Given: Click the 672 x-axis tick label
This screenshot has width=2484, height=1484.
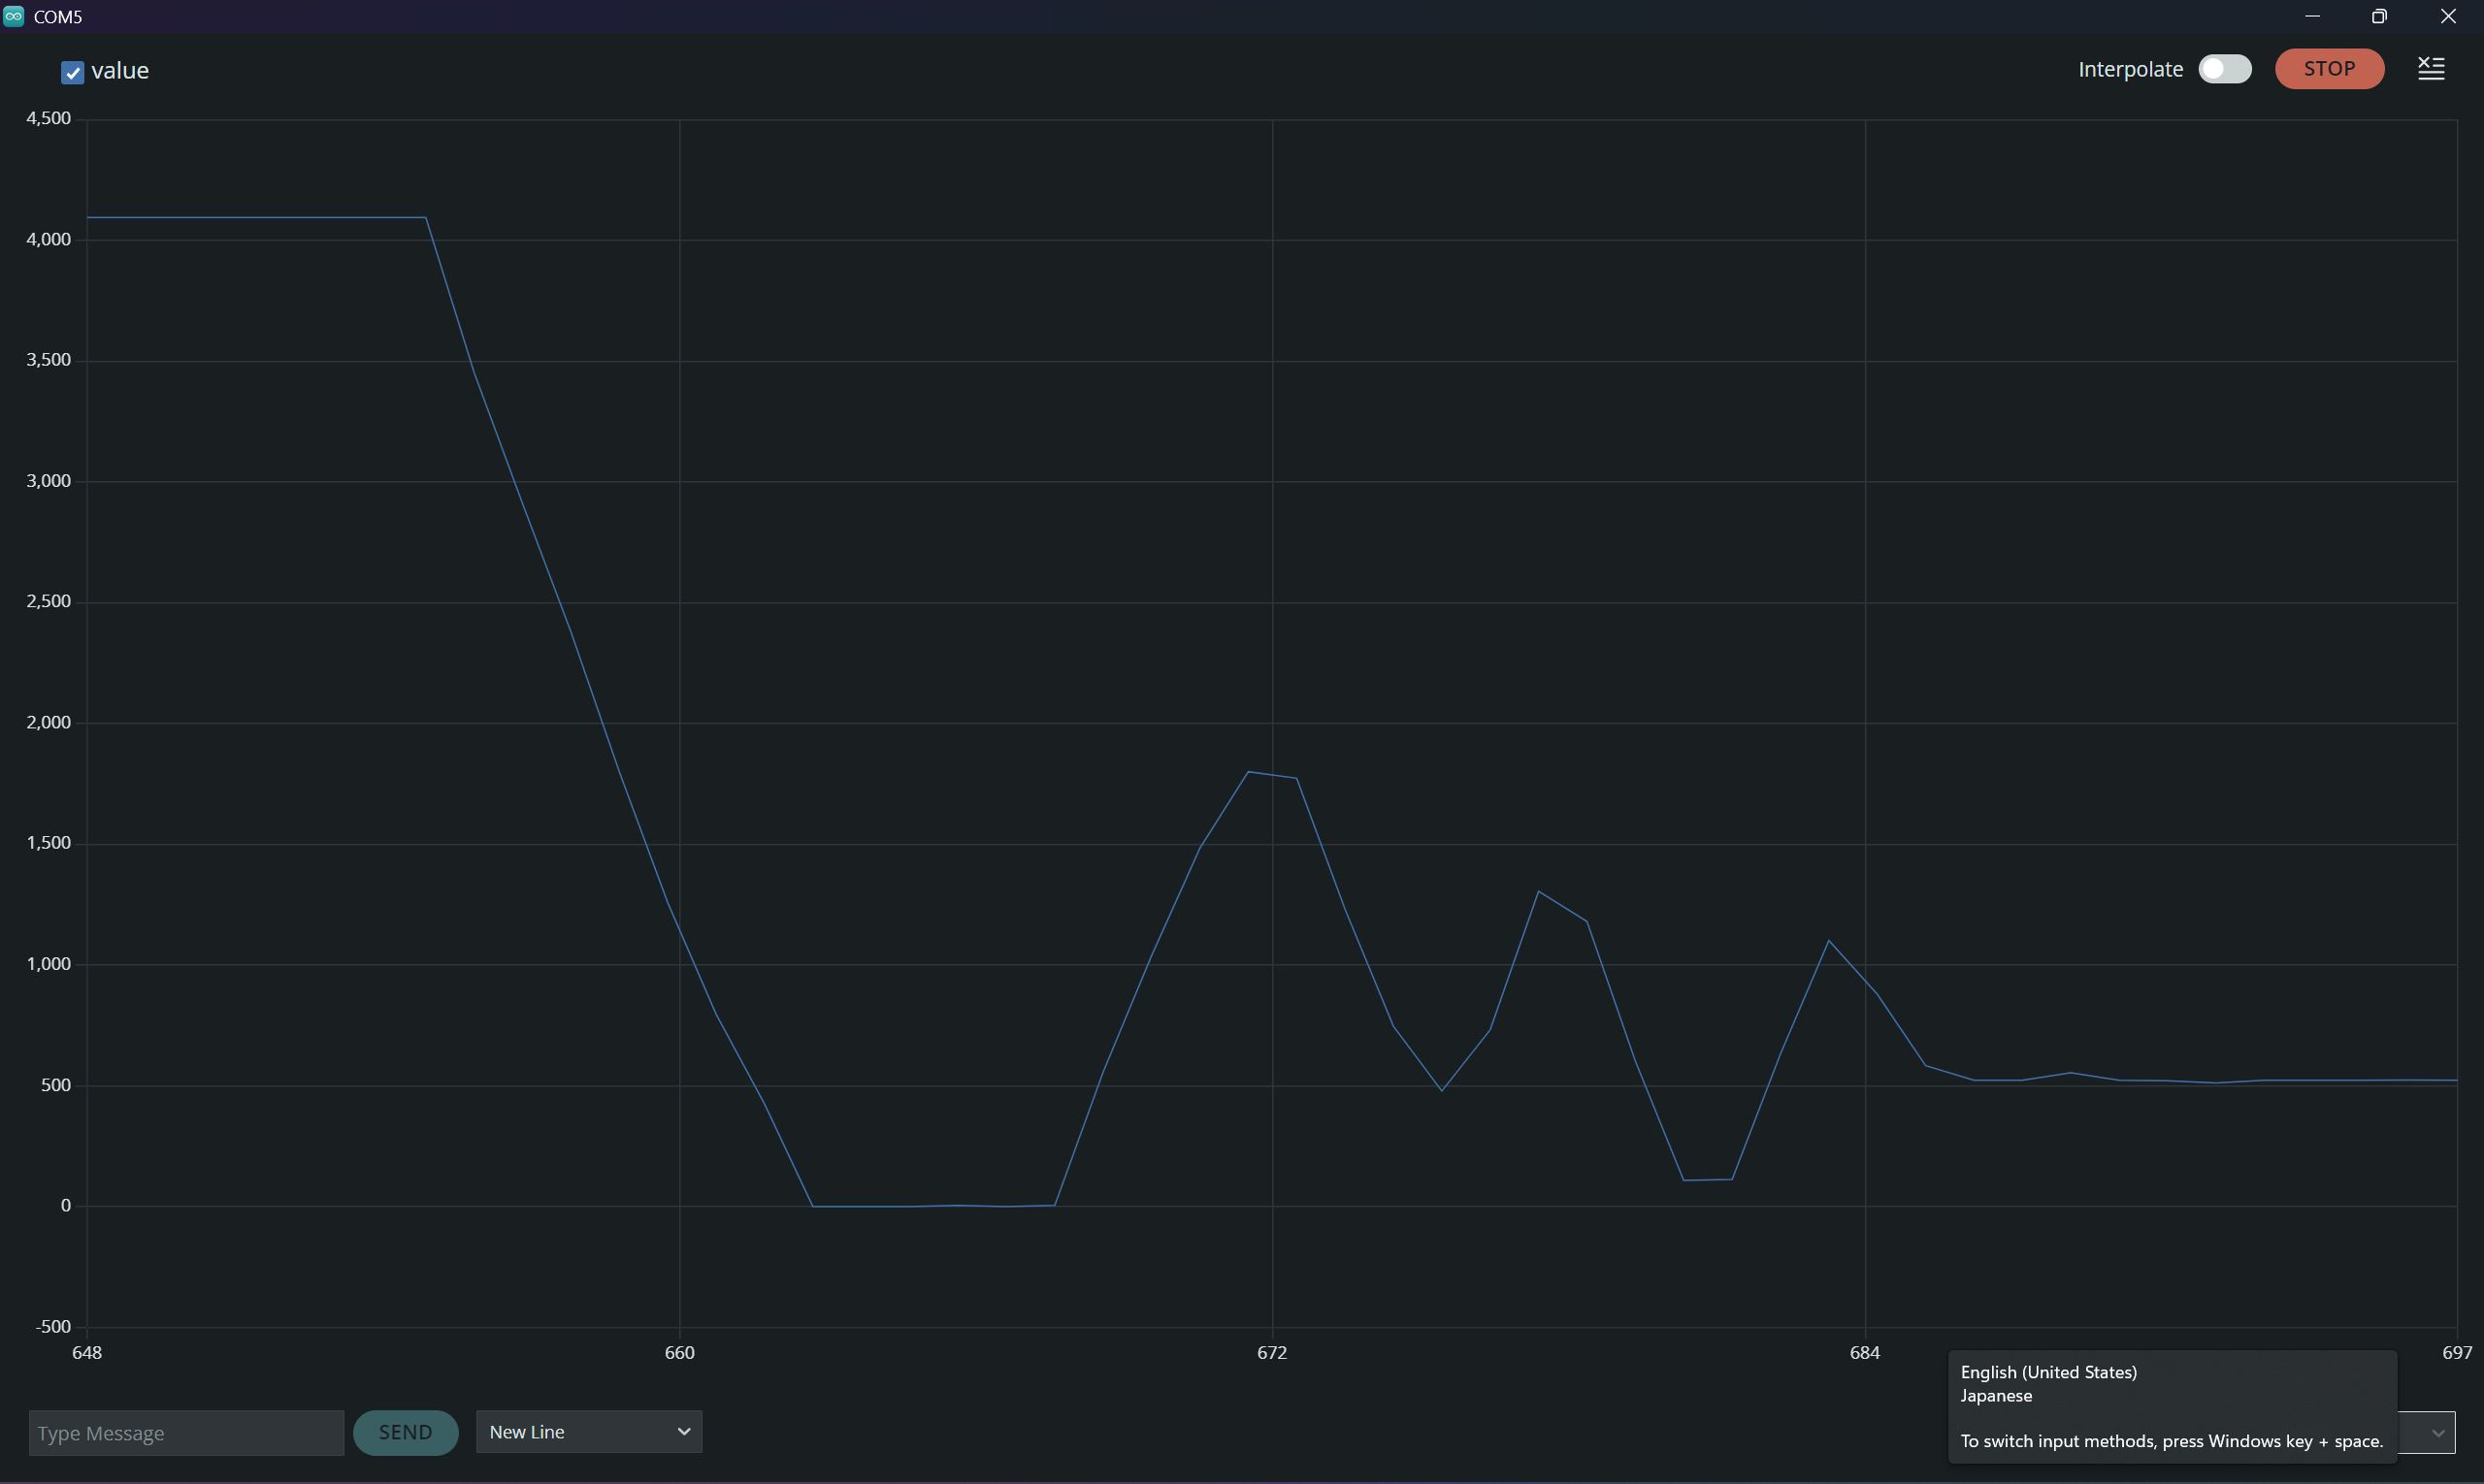Looking at the screenshot, I should [x=1271, y=1352].
